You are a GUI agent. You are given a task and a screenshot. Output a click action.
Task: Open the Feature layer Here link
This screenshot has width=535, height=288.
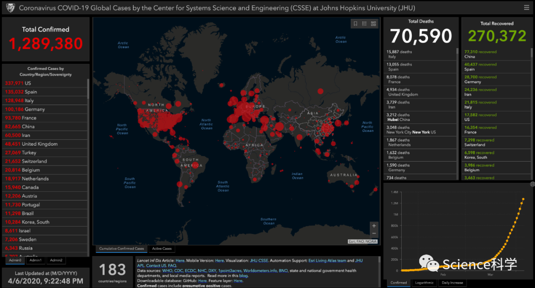coord(238,281)
